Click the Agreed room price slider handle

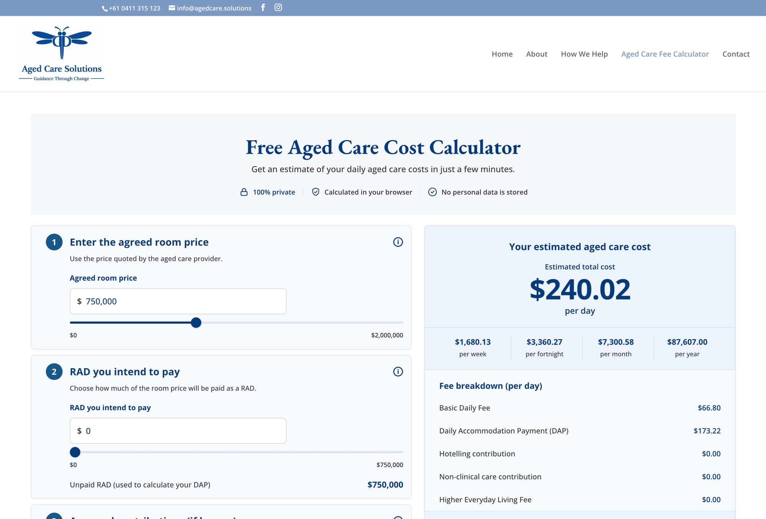(x=196, y=323)
